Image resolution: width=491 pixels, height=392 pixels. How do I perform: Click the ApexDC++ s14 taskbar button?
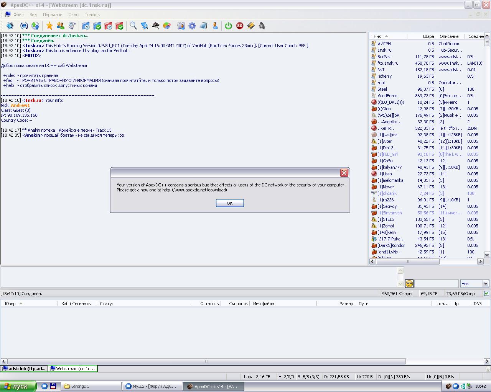(213, 386)
